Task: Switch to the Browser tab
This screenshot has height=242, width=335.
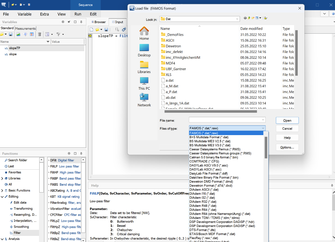Action: click(x=100, y=22)
